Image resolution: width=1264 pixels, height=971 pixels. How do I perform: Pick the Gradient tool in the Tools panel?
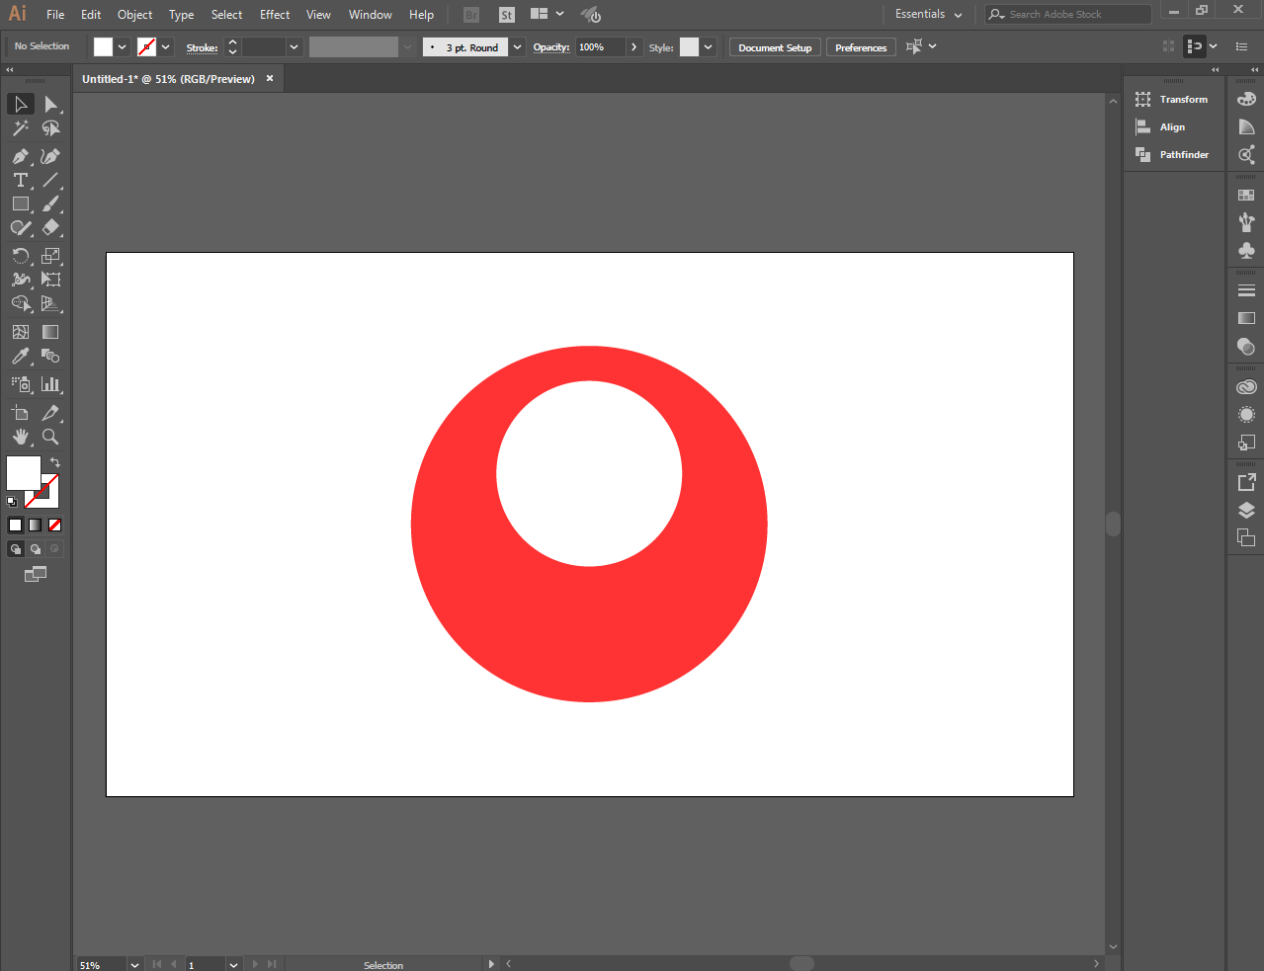50,332
